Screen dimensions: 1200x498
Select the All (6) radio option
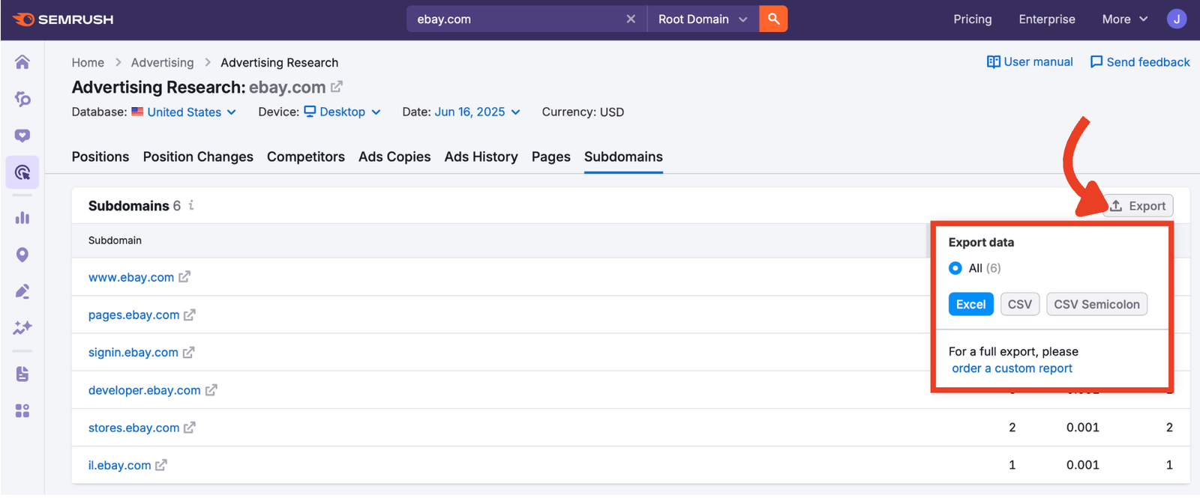click(x=955, y=268)
